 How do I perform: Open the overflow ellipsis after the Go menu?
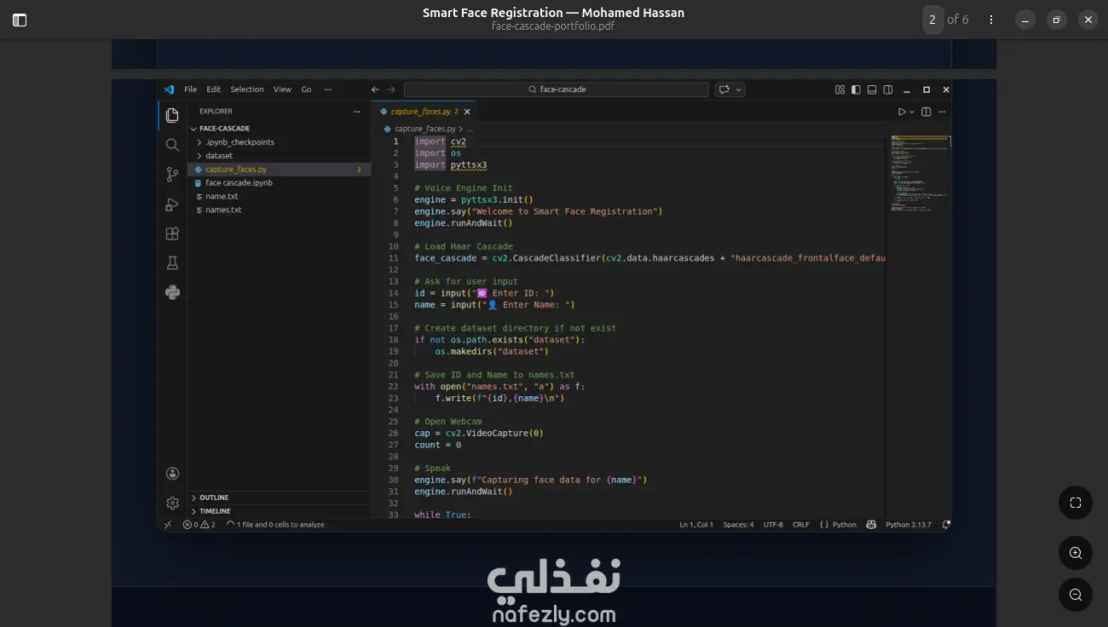pyautogui.click(x=328, y=89)
